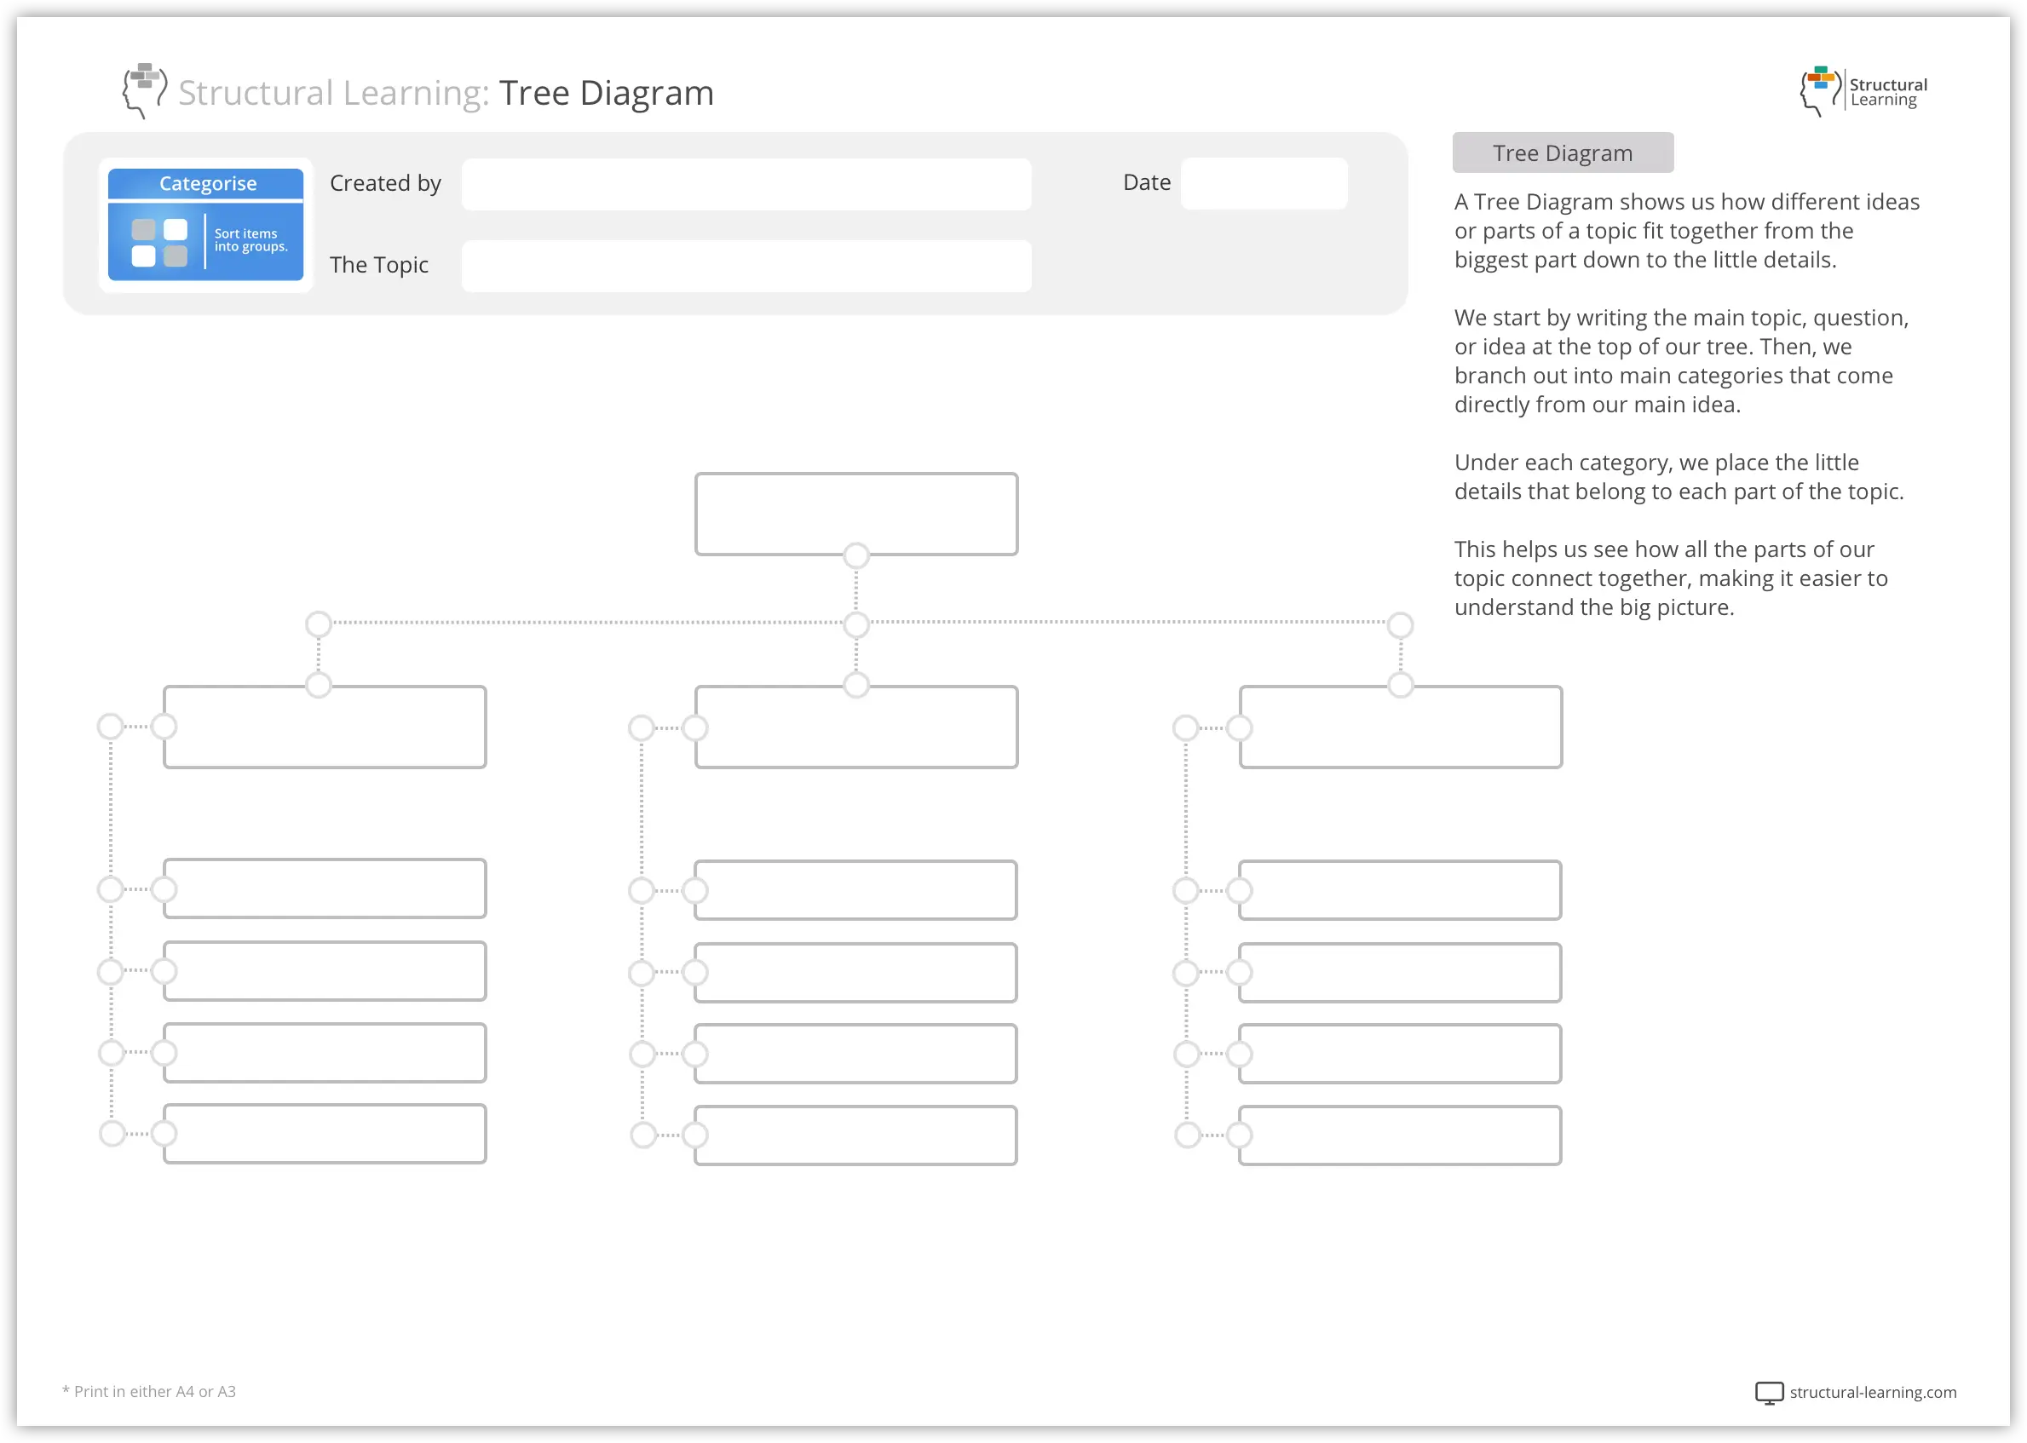Open the structural-learning.com link

pyautogui.click(x=1873, y=1393)
